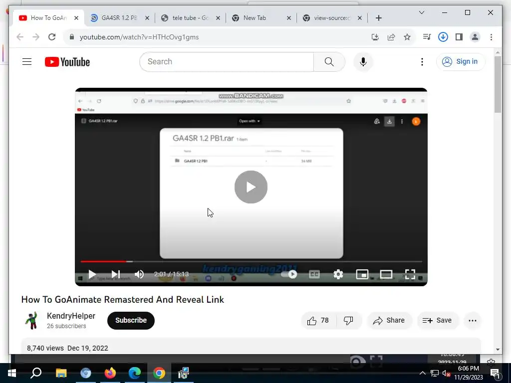Subscribe to KendryHelper channel
The height and width of the screenshot is (383, 511).
(x=131, y=321)
